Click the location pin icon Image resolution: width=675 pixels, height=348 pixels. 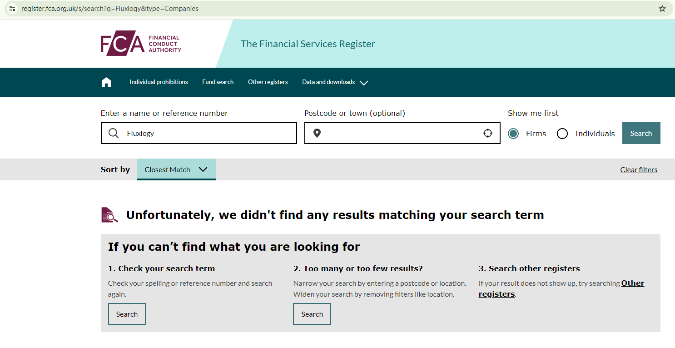(317, 133)
